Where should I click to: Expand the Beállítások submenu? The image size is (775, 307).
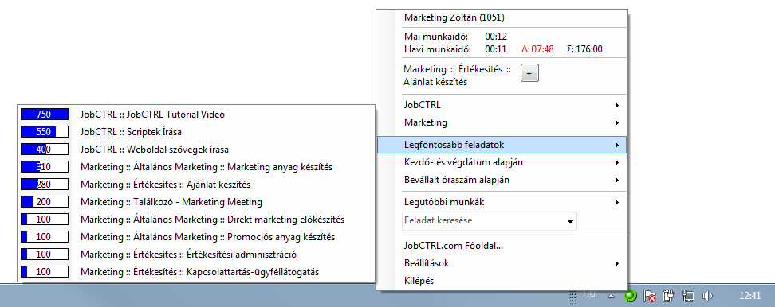coord(502,263)
